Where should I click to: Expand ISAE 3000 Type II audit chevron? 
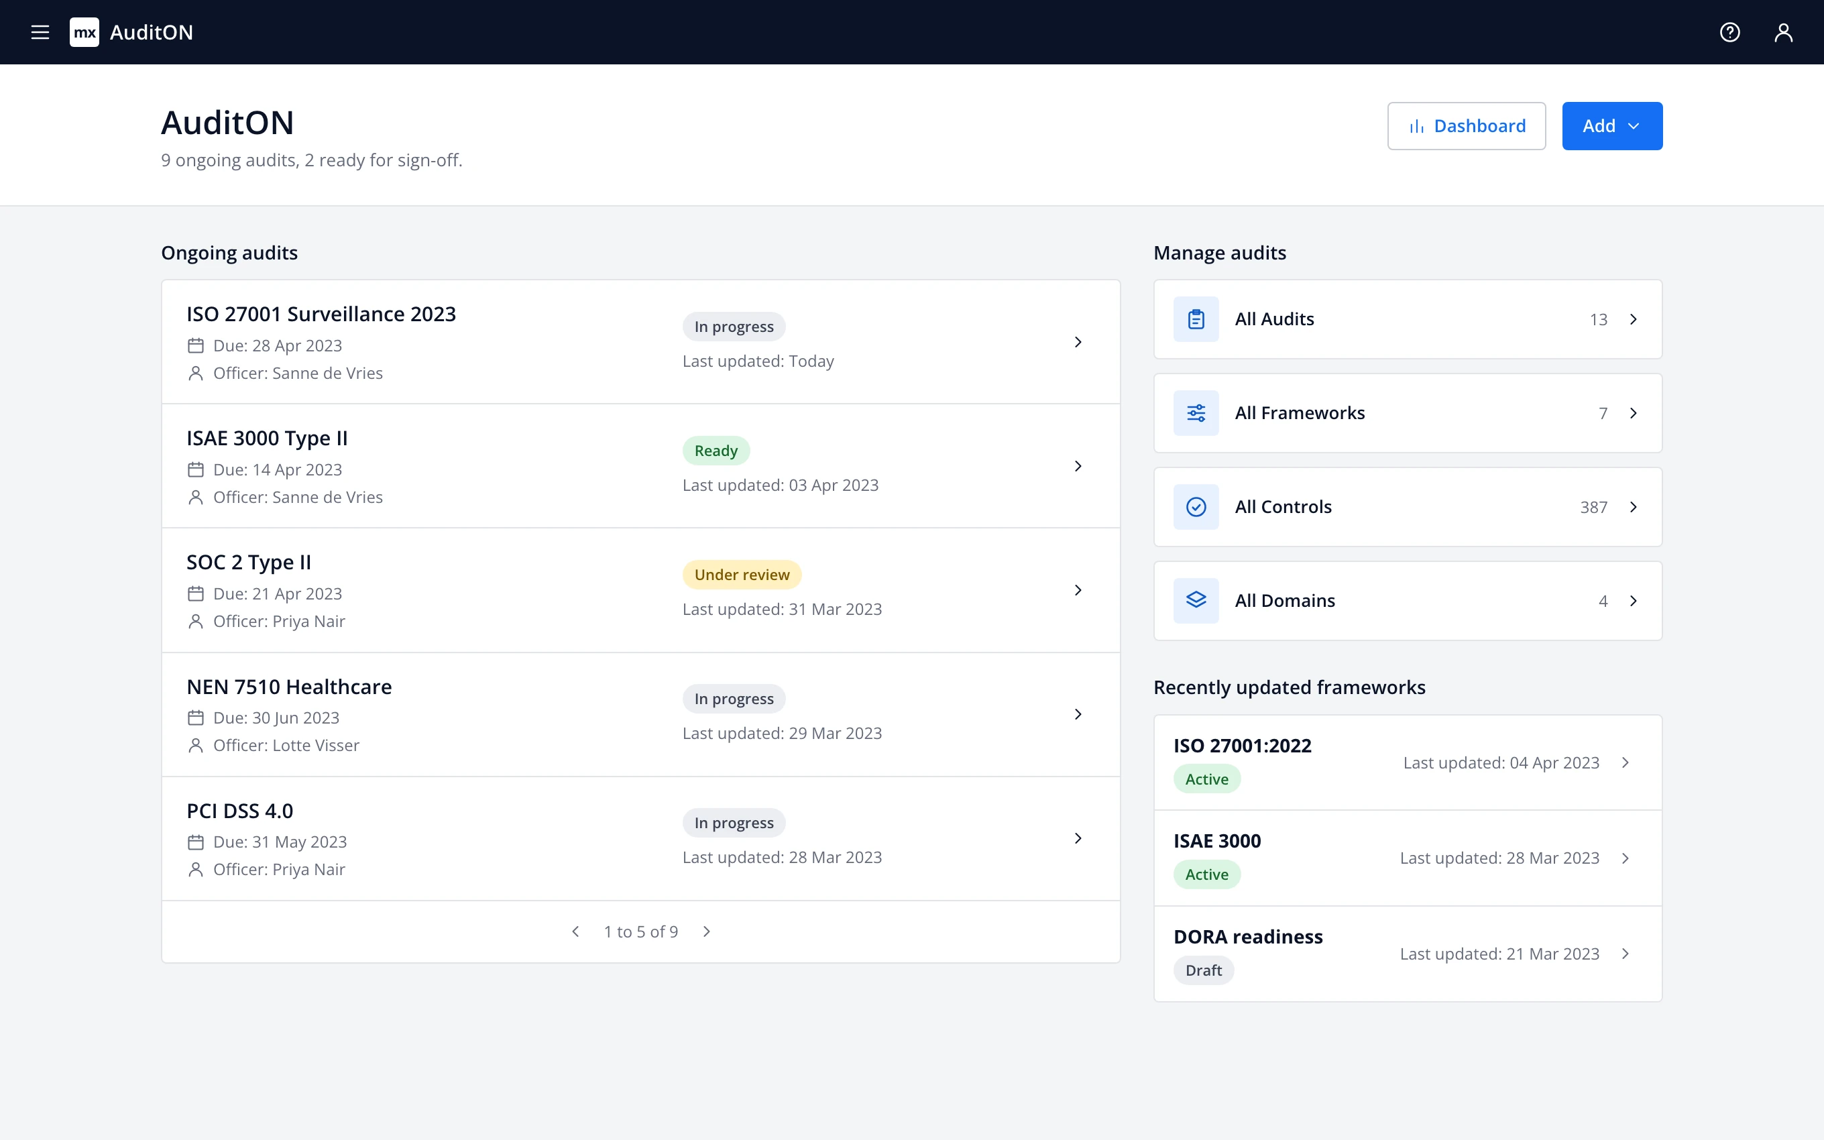point(1078,466)
